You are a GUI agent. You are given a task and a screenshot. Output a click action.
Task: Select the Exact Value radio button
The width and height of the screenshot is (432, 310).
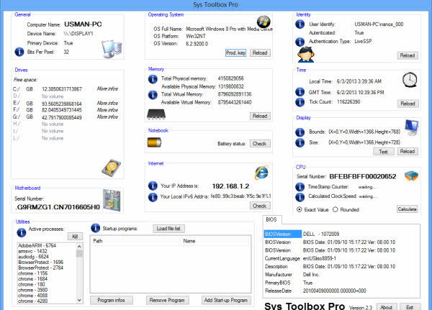300,209
